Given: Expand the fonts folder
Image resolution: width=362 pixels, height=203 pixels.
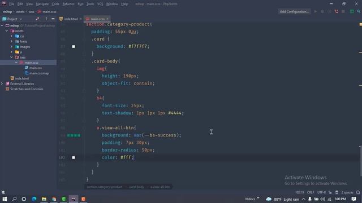Looking at the screenshot, I should point(11,41).
